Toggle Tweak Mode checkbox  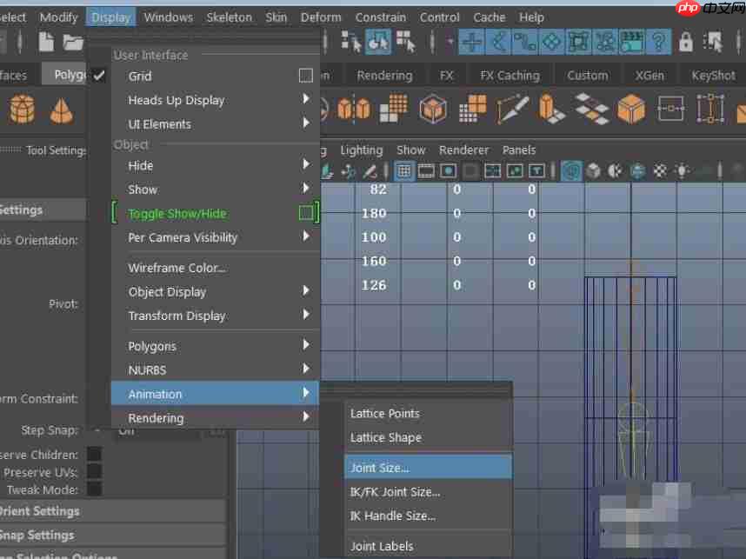pyautogui.click(x=94, y=489)
